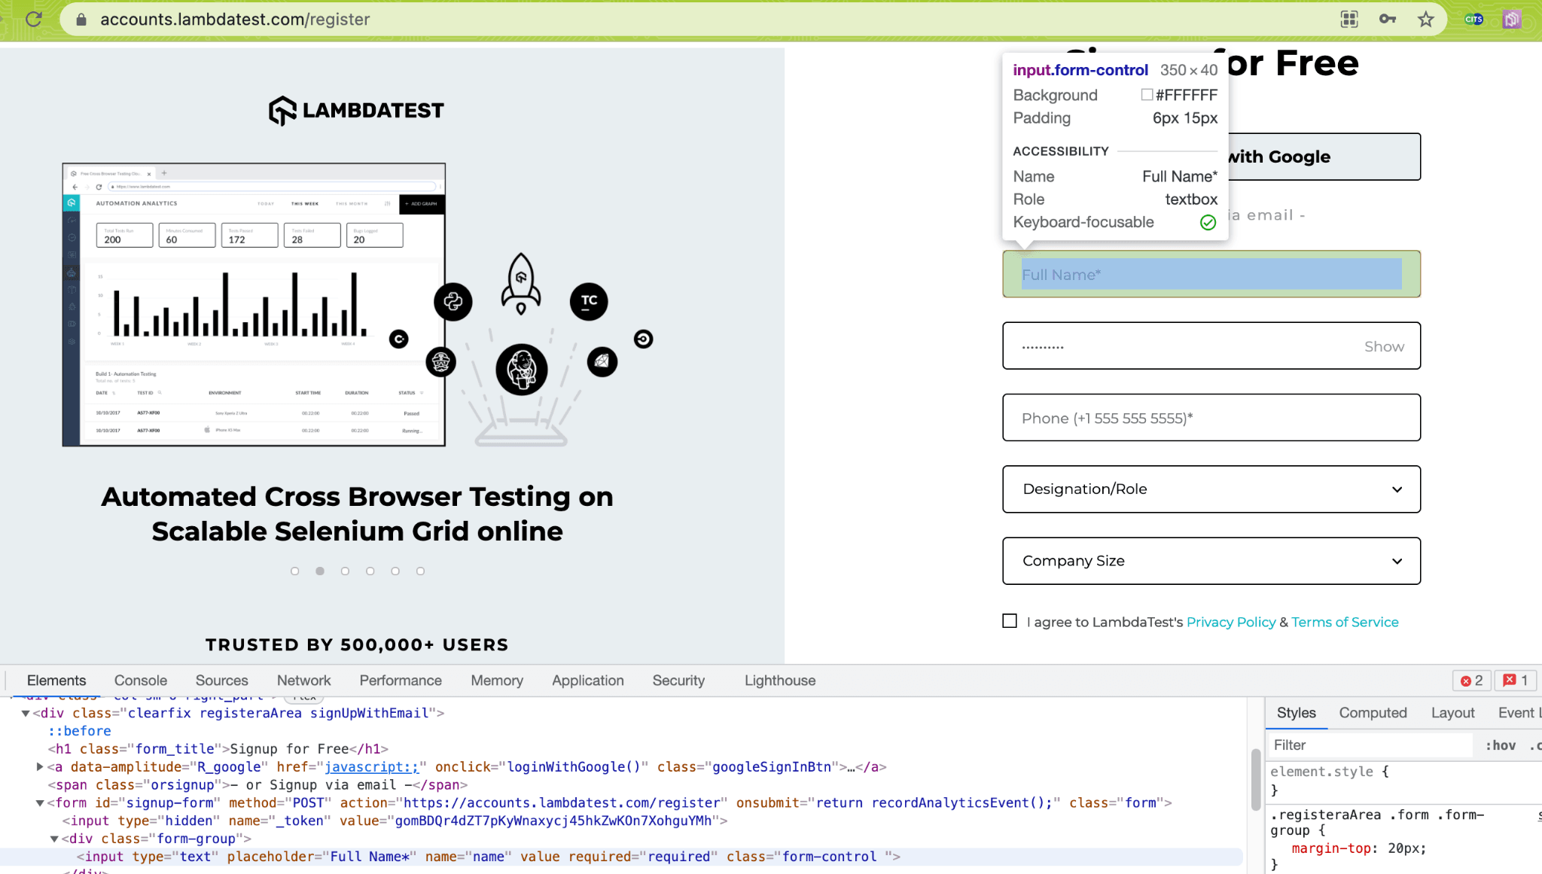Click the rocket icon in illustration

(521, 283)
